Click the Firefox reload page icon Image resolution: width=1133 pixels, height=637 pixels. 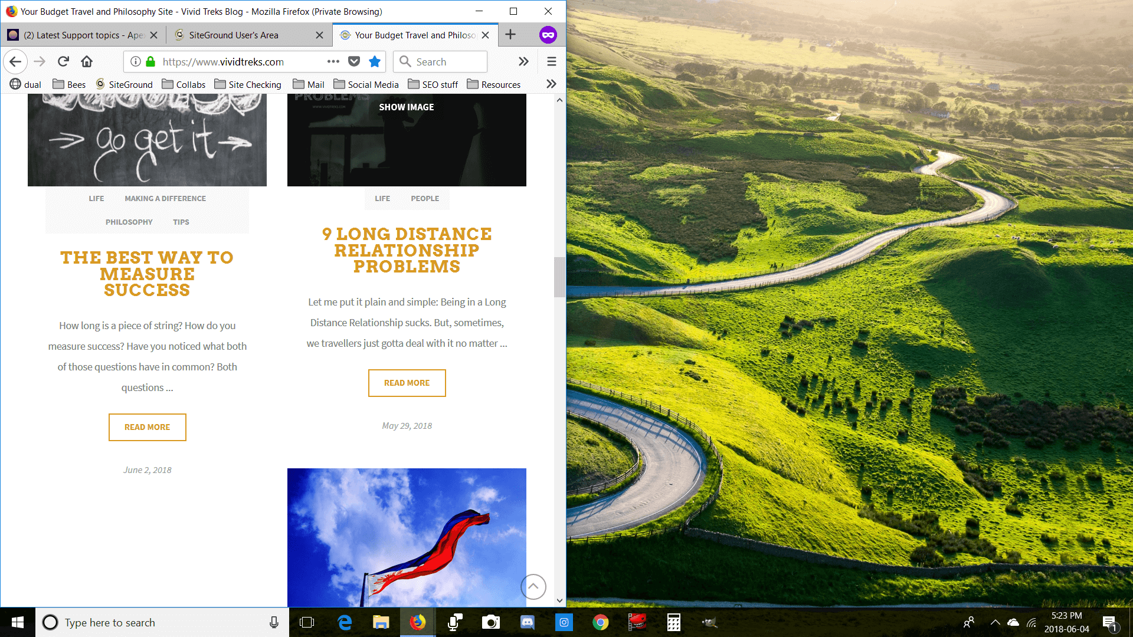63,61
